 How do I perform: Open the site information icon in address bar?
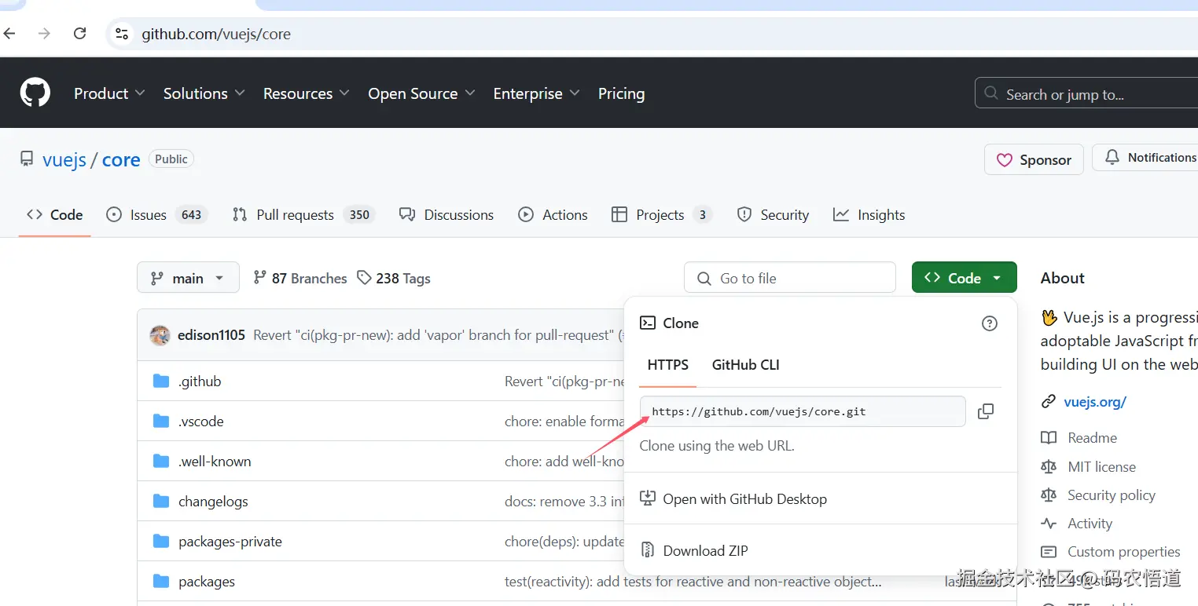[122, 34]
